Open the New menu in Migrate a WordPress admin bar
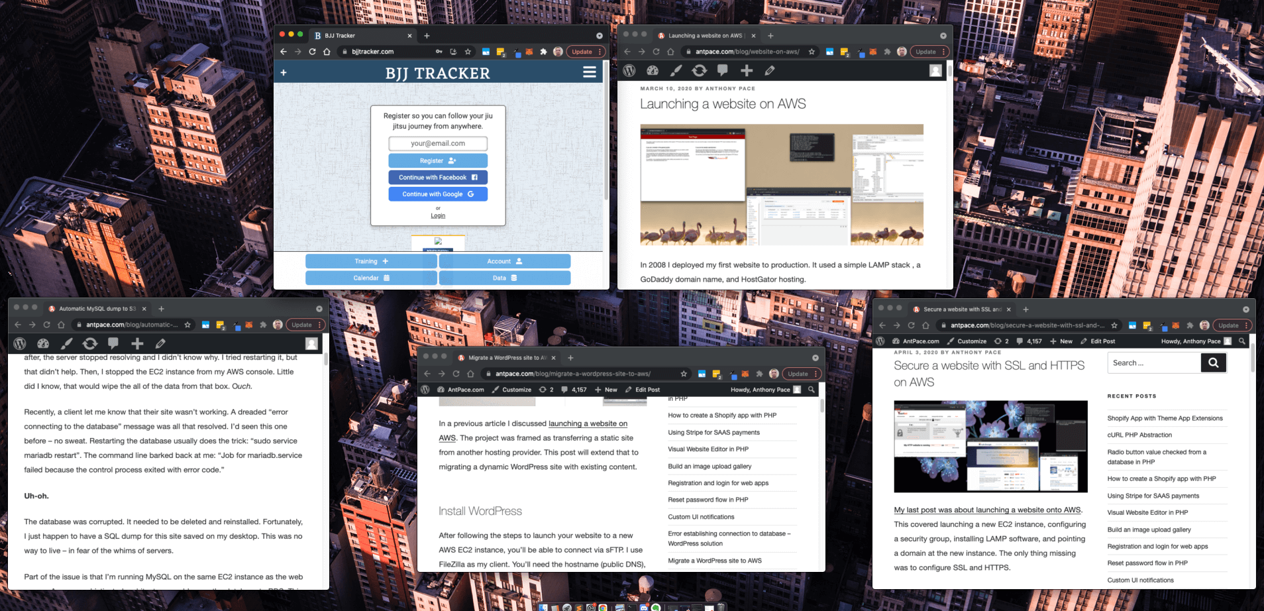The image size is (1264, 611). (x=606, y=390)
